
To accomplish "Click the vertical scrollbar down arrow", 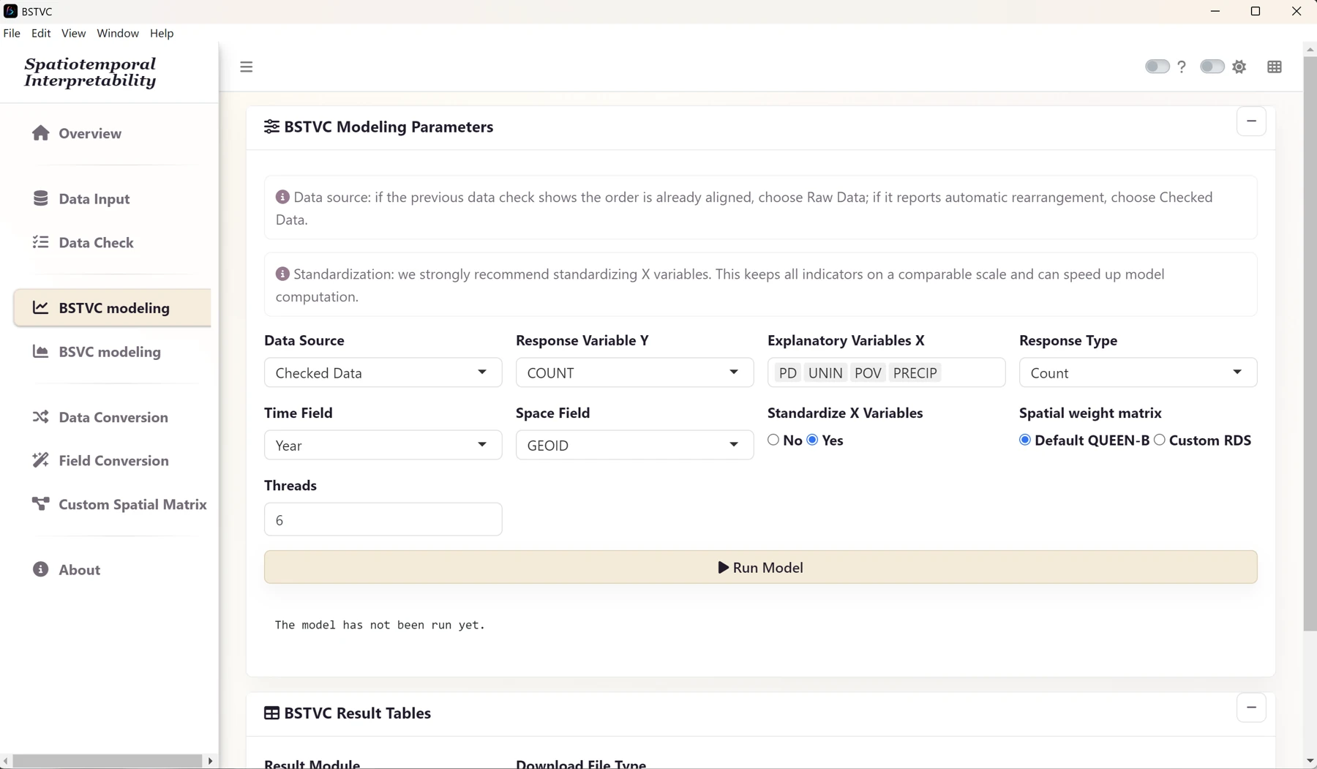I will (1310, 761).
